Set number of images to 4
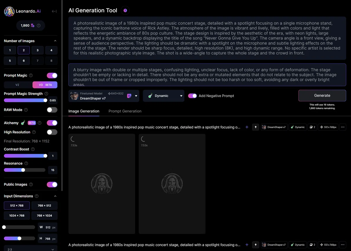Image resolution: width=351 pixels, height=251 pixels. tap(51, 50)
